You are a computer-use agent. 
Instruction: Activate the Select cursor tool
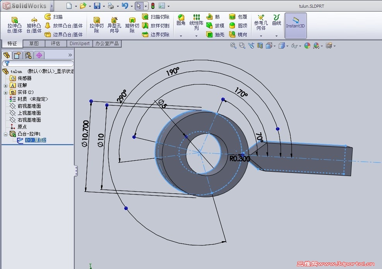coord(139,5)
